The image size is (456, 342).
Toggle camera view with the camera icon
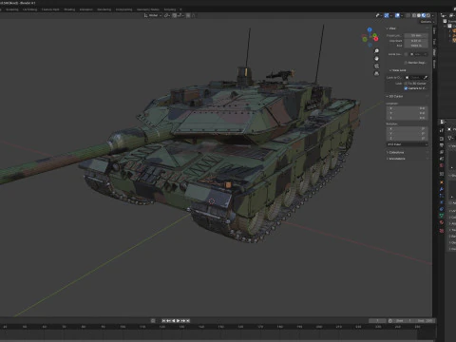[376, 66]
